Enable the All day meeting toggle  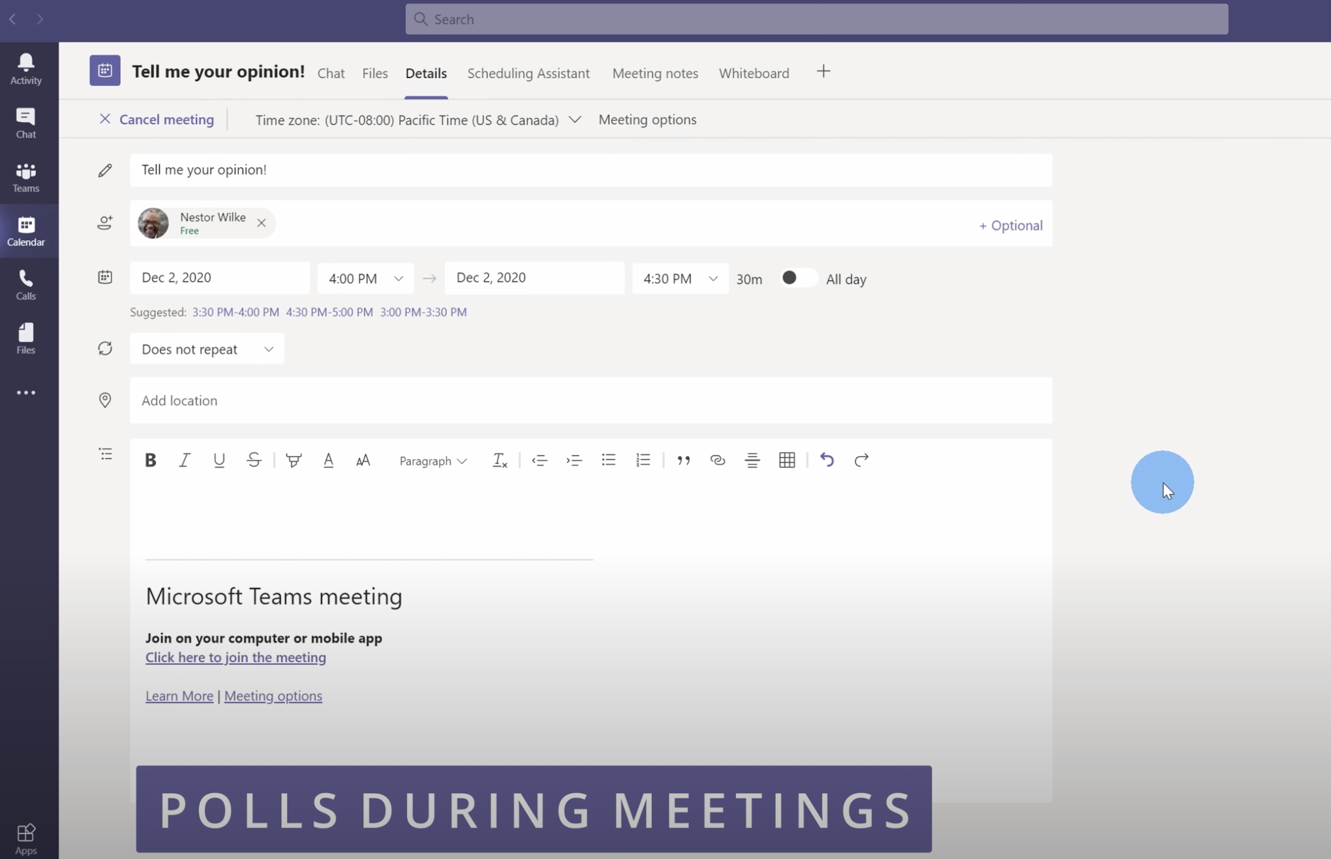797,278
